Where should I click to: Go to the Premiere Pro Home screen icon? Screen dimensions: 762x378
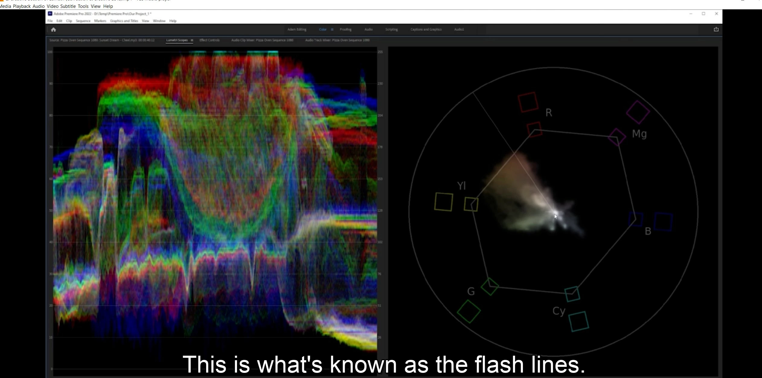[x=53, y=30]
